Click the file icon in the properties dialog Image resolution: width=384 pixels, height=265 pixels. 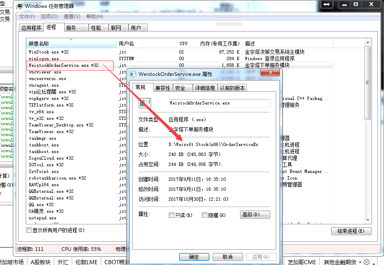(145, 103)
